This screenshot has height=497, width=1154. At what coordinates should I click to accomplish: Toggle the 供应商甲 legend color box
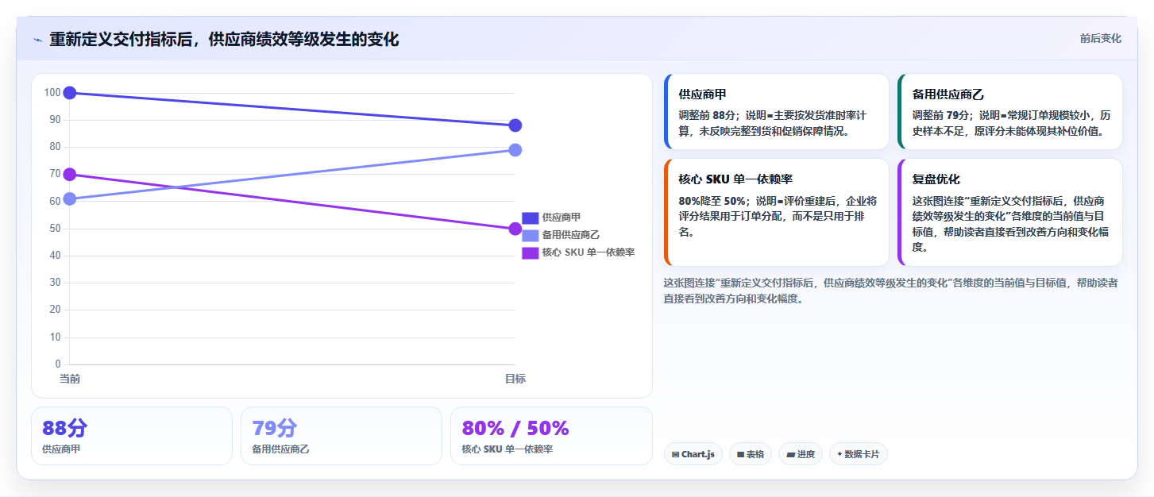tap(530, 218)
